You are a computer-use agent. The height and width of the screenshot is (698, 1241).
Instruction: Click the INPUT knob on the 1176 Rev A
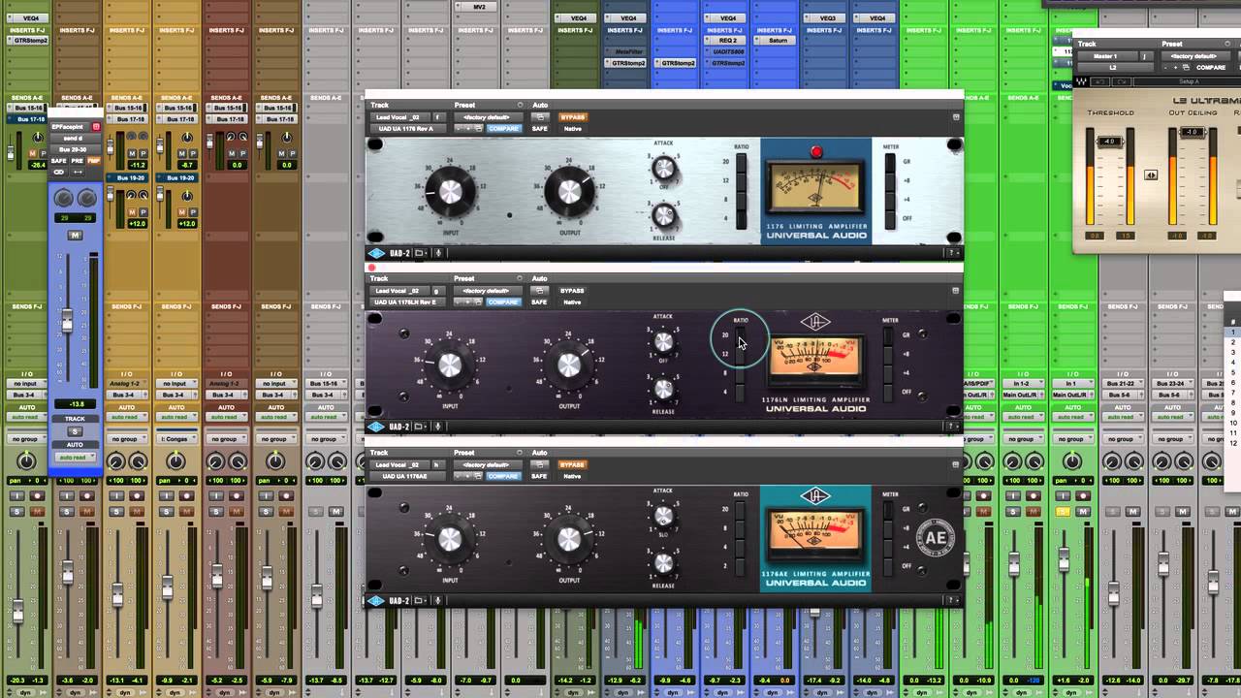coord(451,192)
